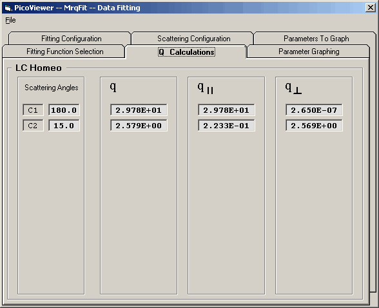Screen dimensions: 379x308
Task: Select the q value 2.978E+01 in q column
Action: pyautogui.click(x=139, y=110)
